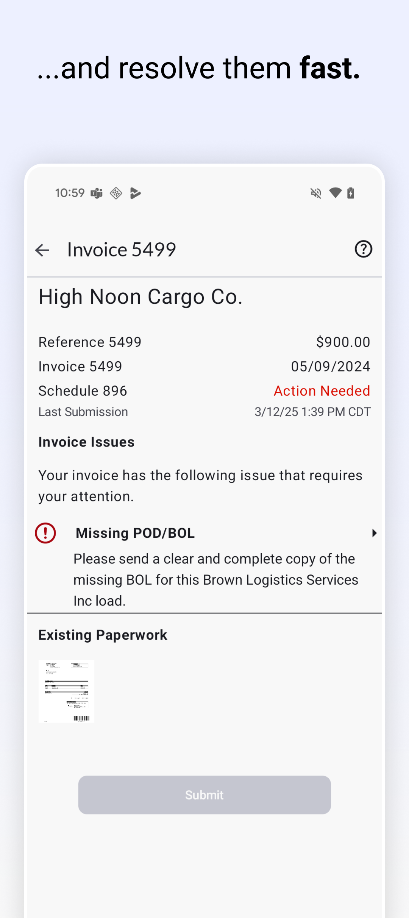Viewport: 409px width, 918px height.
Task: Tap the Teams notification icon
Action: point(97,193)
